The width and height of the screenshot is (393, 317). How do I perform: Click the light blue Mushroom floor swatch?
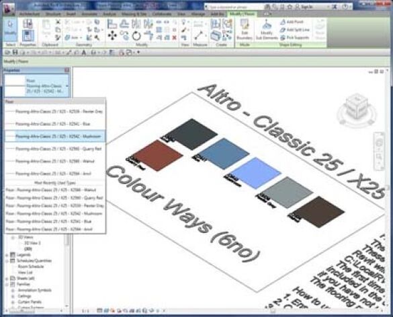(256, 173)
